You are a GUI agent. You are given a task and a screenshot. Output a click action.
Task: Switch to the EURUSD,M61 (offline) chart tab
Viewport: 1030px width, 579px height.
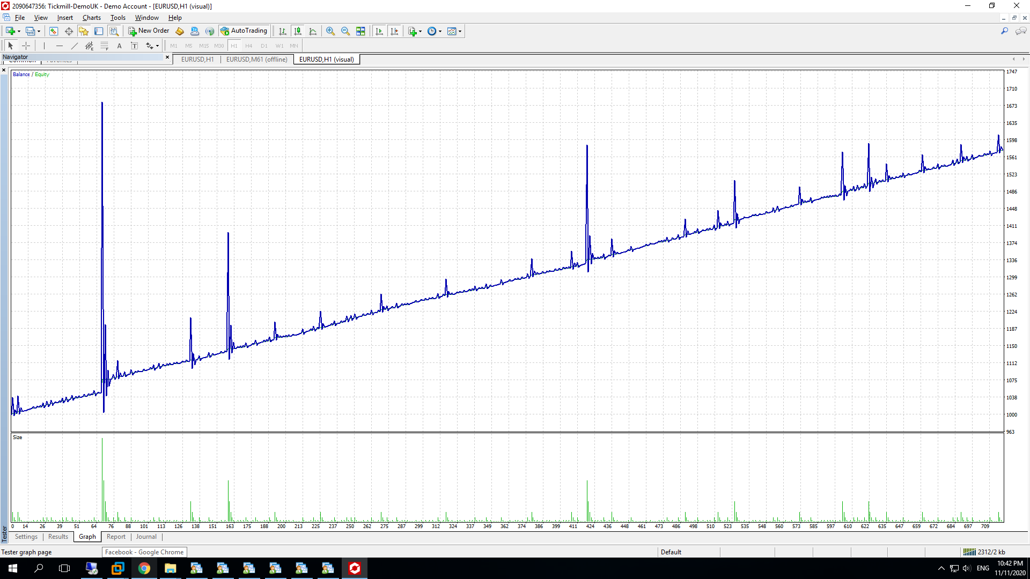click(x=256, y=60)
